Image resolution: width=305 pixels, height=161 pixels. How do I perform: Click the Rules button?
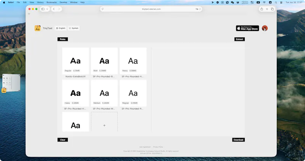pyautogui.click(x=63, y=39)
